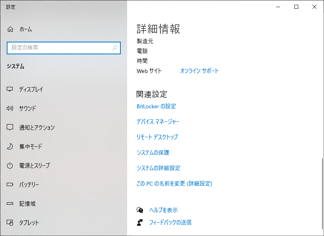Click この PC の名前を変更 (詳細設定)
Image resolution: width=324 pixels, height=236 pixels.
point(174,184)
